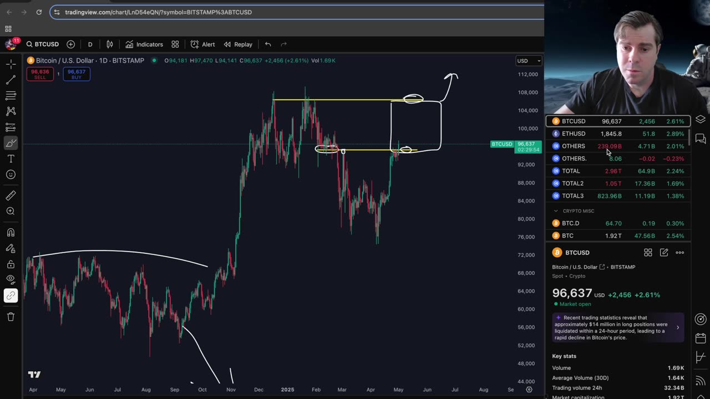This screenshot has width=710, height=399.
Task: Reload the browser page
Action: tap(39, 12)
